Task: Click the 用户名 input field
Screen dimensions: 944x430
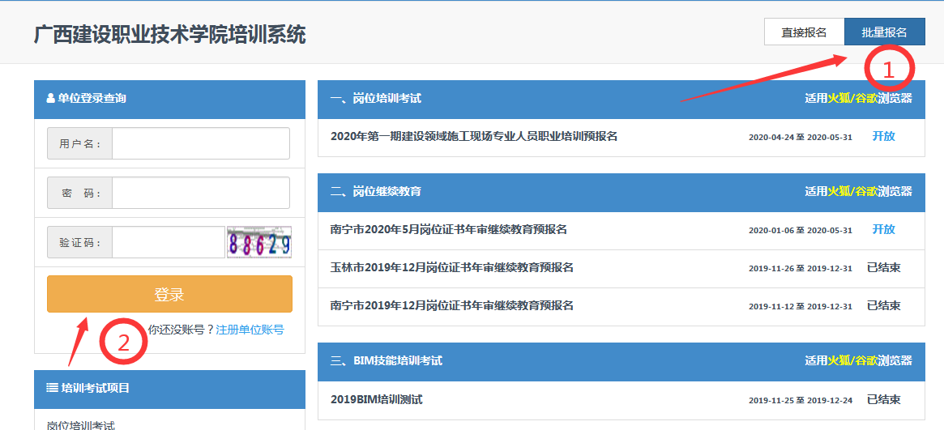Action: tap(200, 144)
